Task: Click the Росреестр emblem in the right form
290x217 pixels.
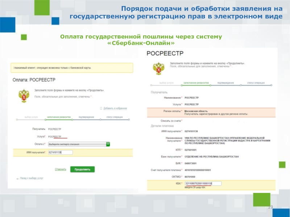Action: pos(158,68)
